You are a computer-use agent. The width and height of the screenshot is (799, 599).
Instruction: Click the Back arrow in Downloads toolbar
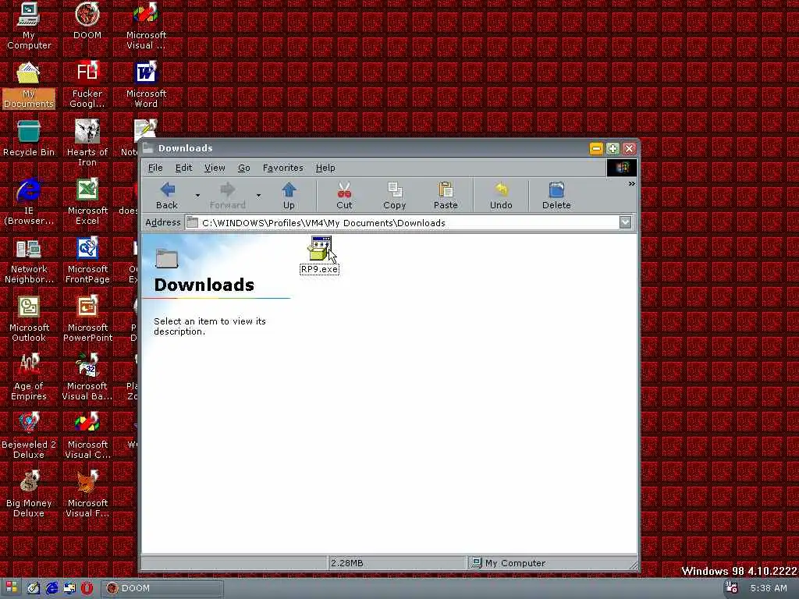[167, 196]
